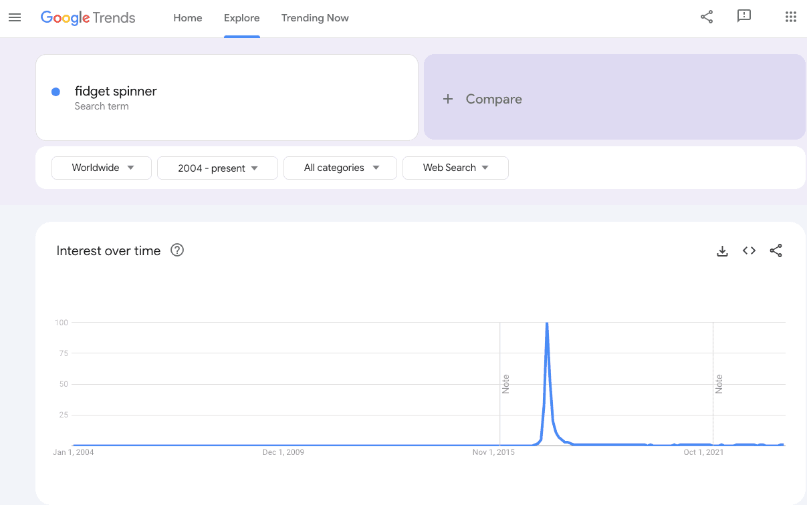Viewport: 807px width, 505px height.
Task: Edit the fidget spinner search term
Action: [116, 92]
